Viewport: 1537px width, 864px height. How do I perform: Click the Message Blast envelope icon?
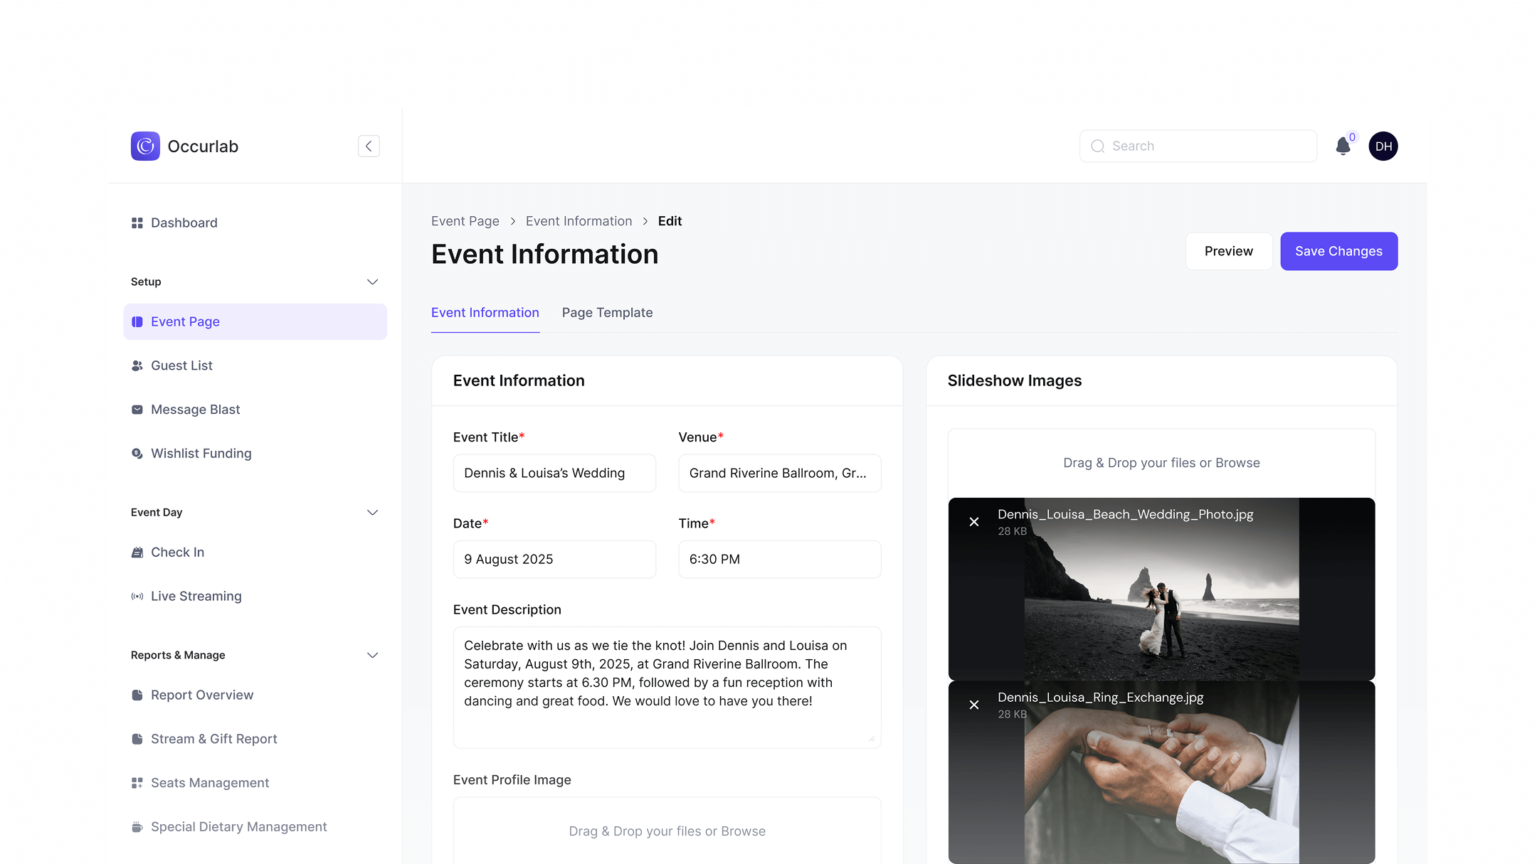(x=137, y=410)
